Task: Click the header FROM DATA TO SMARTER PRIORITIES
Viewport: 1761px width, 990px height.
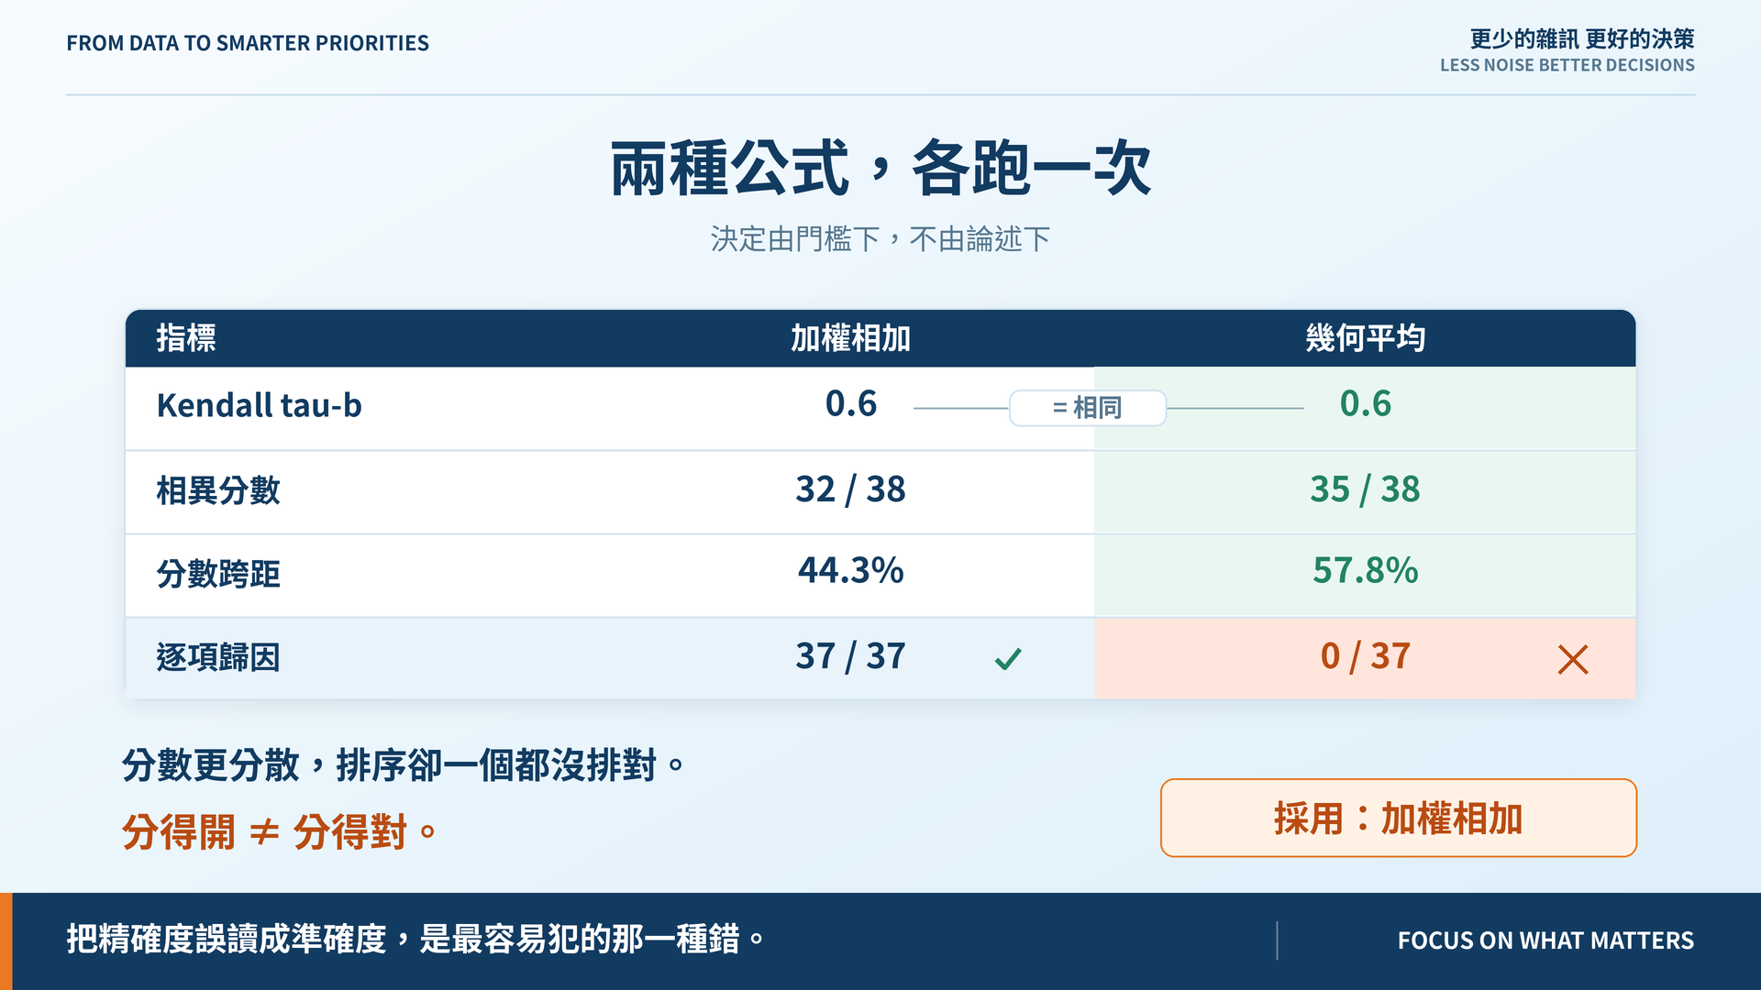Action: [x=248, y=43]
